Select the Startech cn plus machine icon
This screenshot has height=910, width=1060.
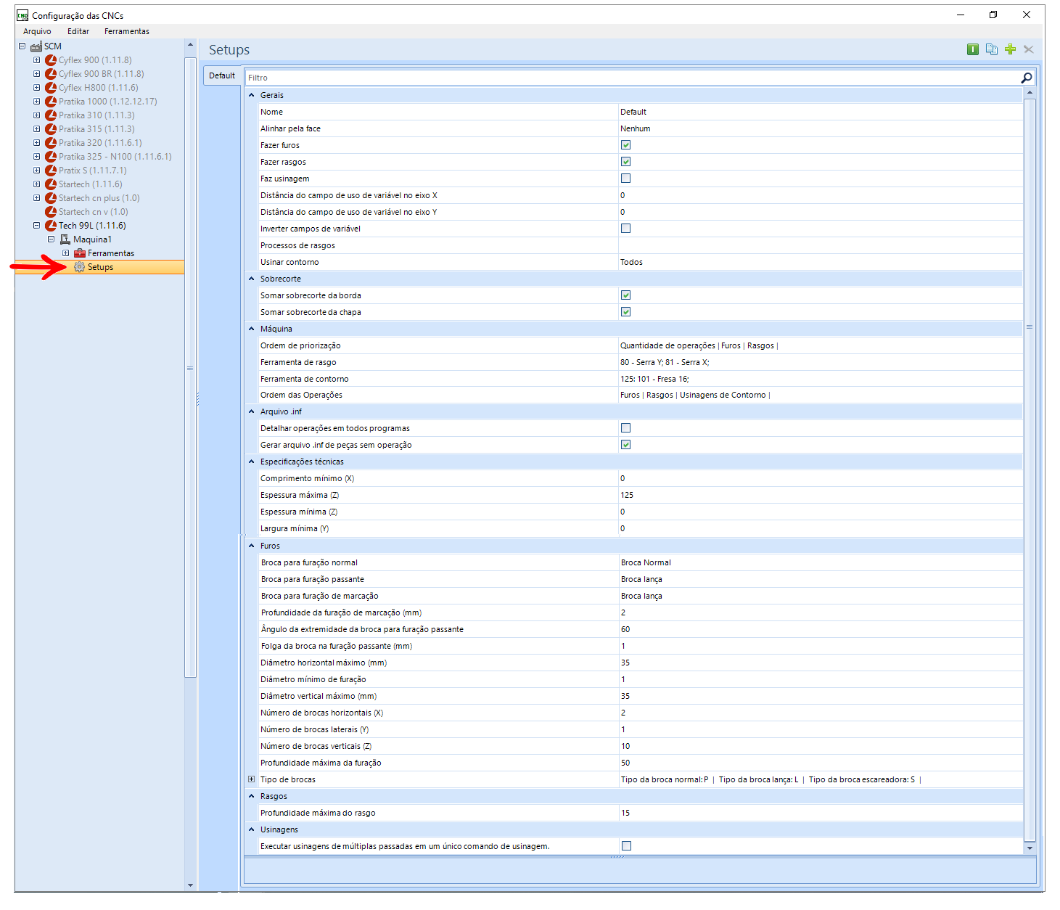51,198
